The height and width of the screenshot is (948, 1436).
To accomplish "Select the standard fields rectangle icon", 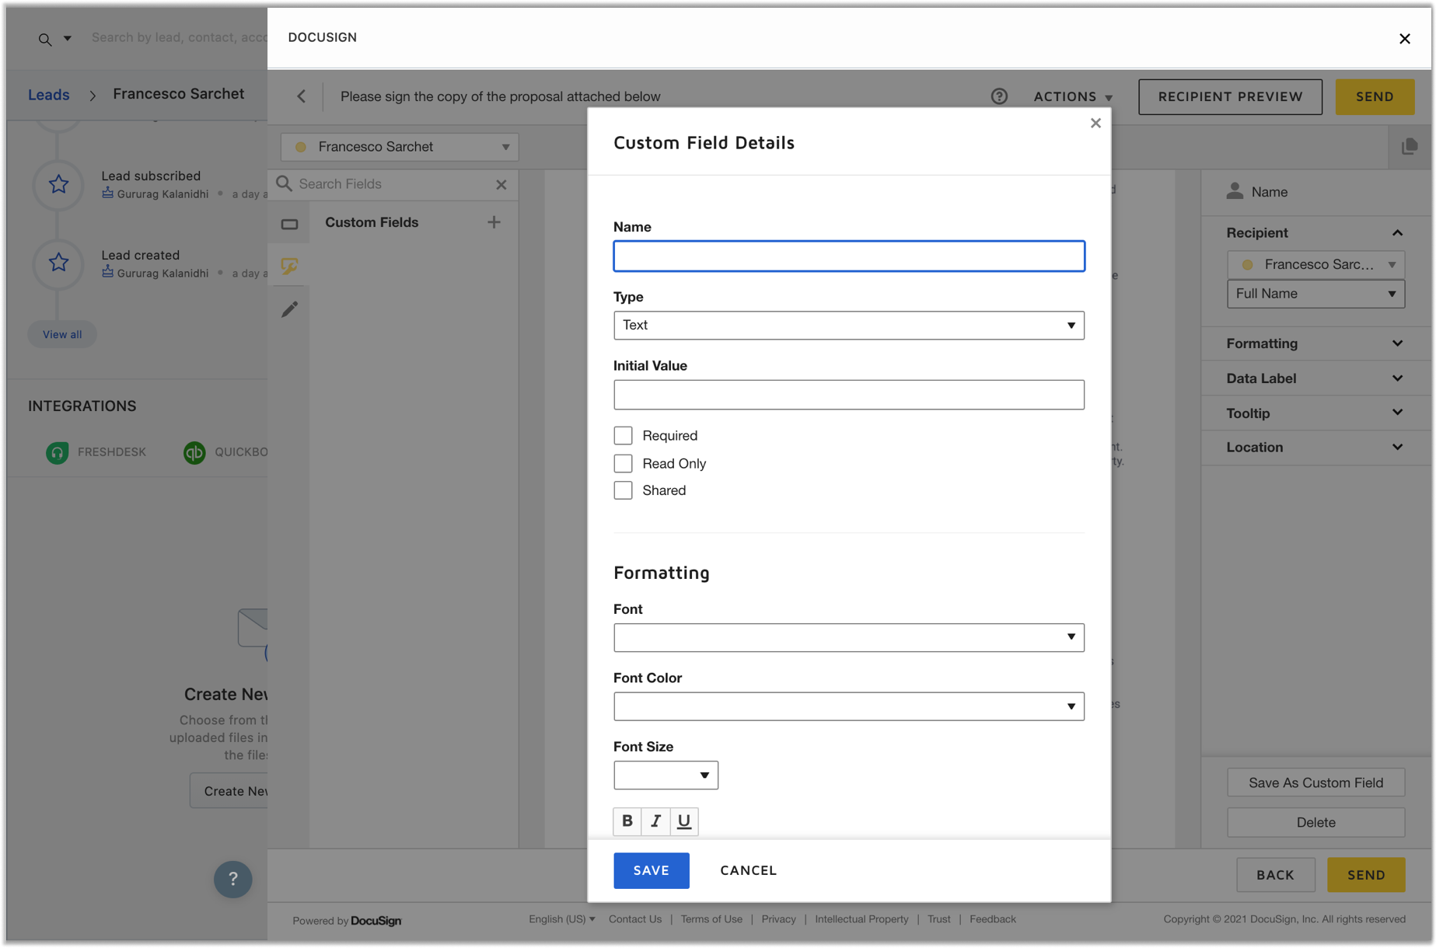I will pyautogui.click(x=289, y=225).
